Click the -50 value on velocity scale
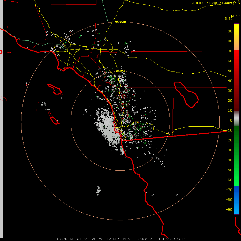 229,170
